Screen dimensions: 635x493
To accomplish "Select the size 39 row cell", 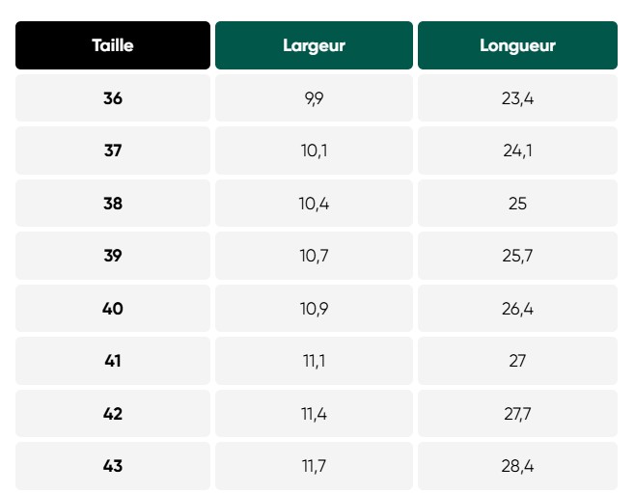I will (x=113, y=256).
